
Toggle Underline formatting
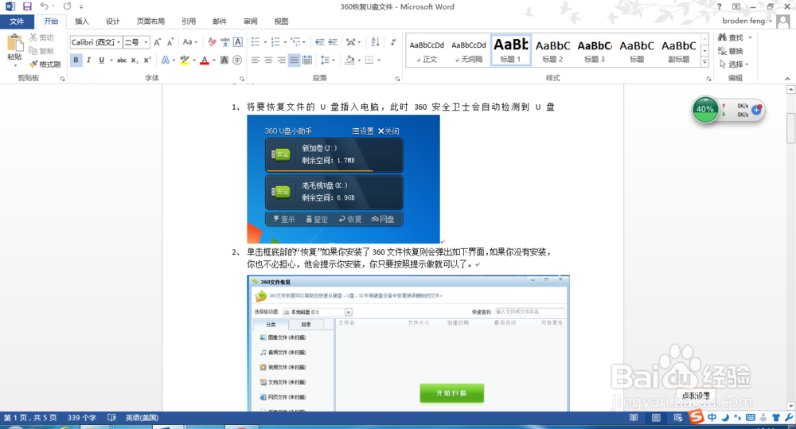(102, 60)
